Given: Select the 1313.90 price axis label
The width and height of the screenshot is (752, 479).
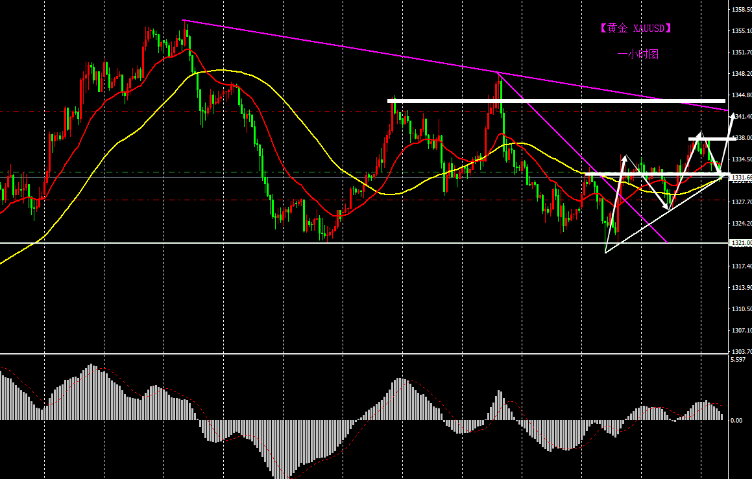Looking at the screenshot, I should (742, 287).
